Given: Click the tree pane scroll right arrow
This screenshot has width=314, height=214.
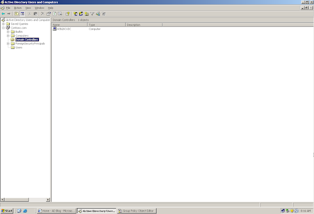Looking at the screenshot, I should click(48, 200).
